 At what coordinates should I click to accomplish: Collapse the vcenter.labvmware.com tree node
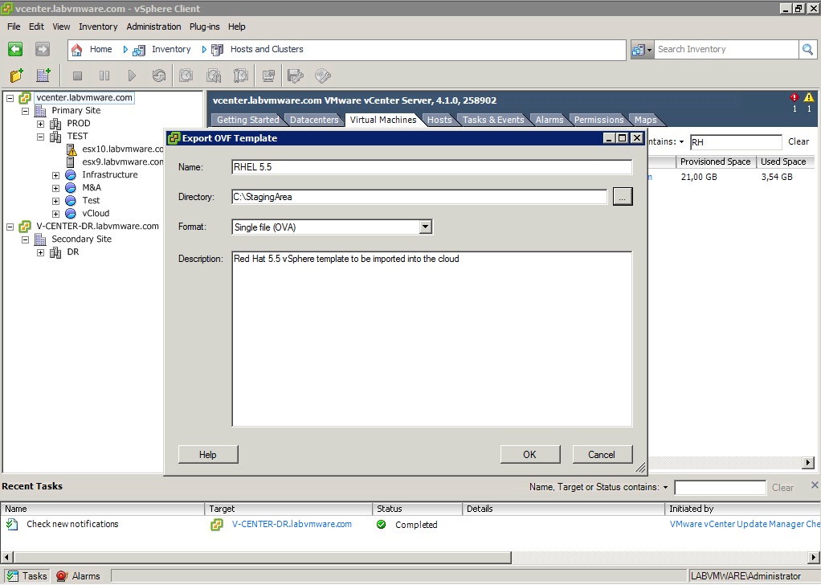coord(10,98)
